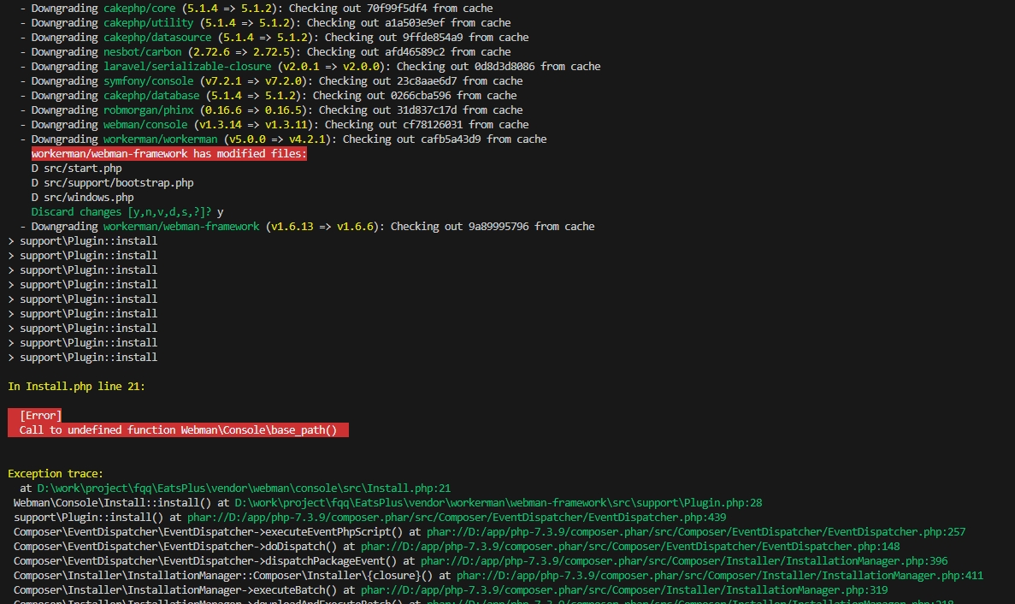The height and width of the screenshot is (604, 1015).
Task: Click the cakephp/datasource package name
Action: point(157,38)
